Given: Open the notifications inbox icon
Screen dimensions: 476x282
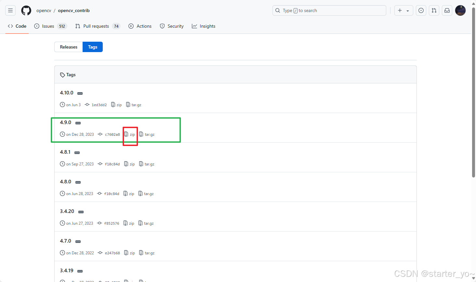Looking at the screenshot, I should point(447,10).
